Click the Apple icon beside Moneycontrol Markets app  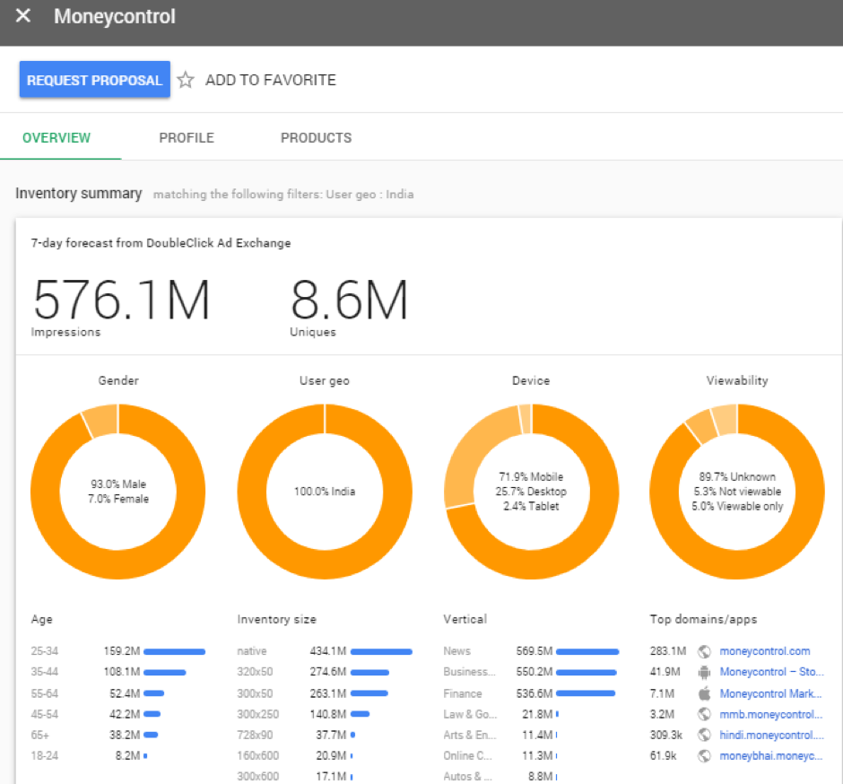[705, 693]
